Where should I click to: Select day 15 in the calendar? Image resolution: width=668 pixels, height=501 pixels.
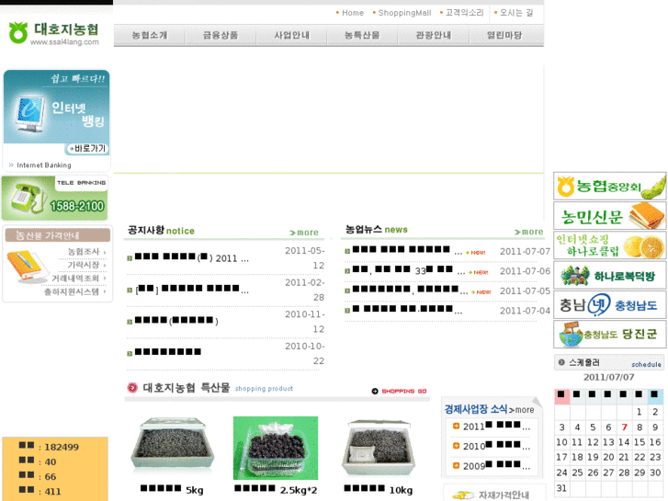pyautogui.click(x=640, y=442)
